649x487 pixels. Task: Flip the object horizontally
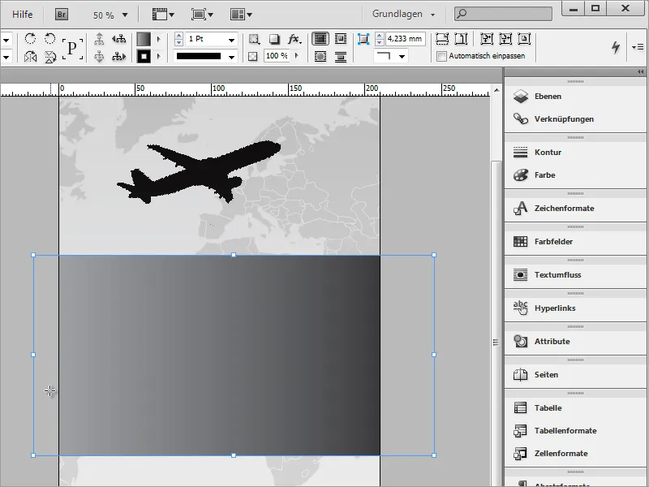pos(30,56)
